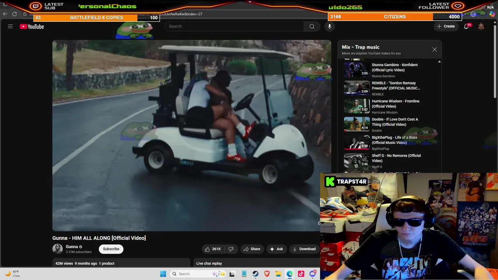Dislike the video with thumbs down
The width and height of the screenshot is (498, 280).
(231, 249)
